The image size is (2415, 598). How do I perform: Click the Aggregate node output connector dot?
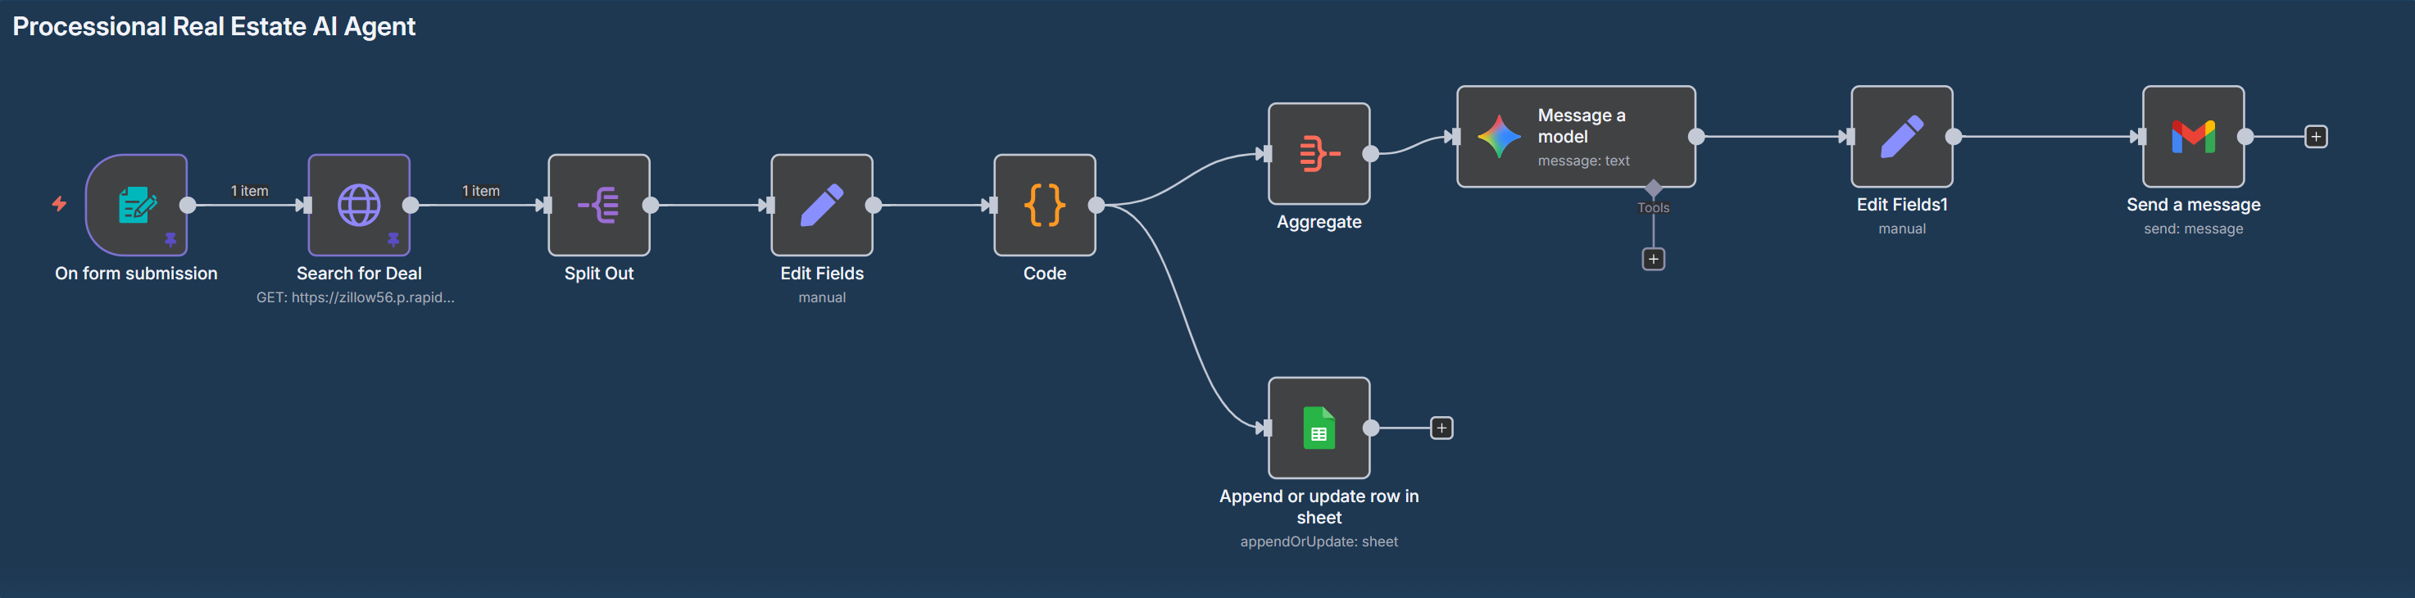pyautogui.click(x=1371, y=154)
